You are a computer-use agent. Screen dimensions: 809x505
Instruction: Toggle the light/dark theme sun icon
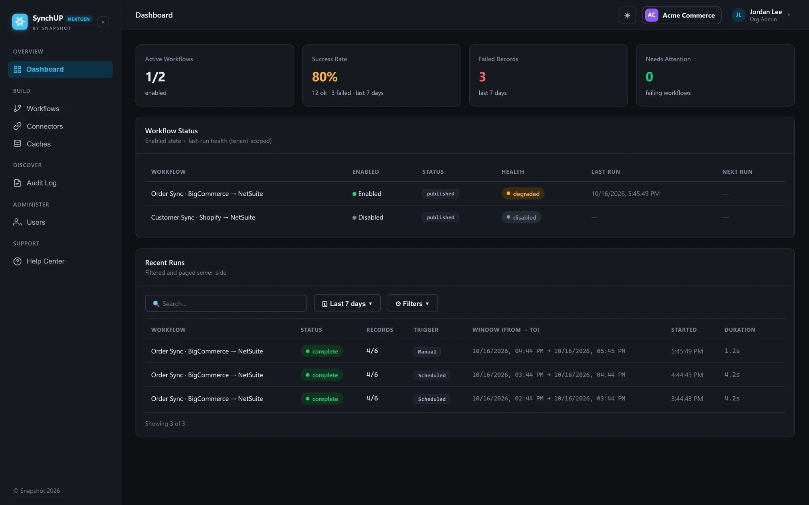[627, 15]
